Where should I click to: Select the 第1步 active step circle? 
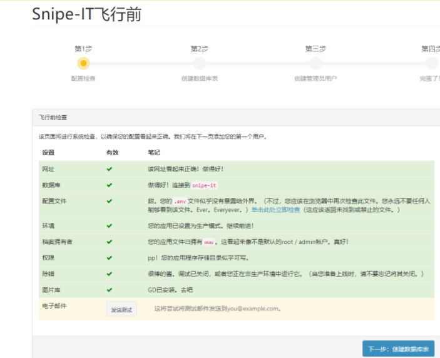click(83, 63)
